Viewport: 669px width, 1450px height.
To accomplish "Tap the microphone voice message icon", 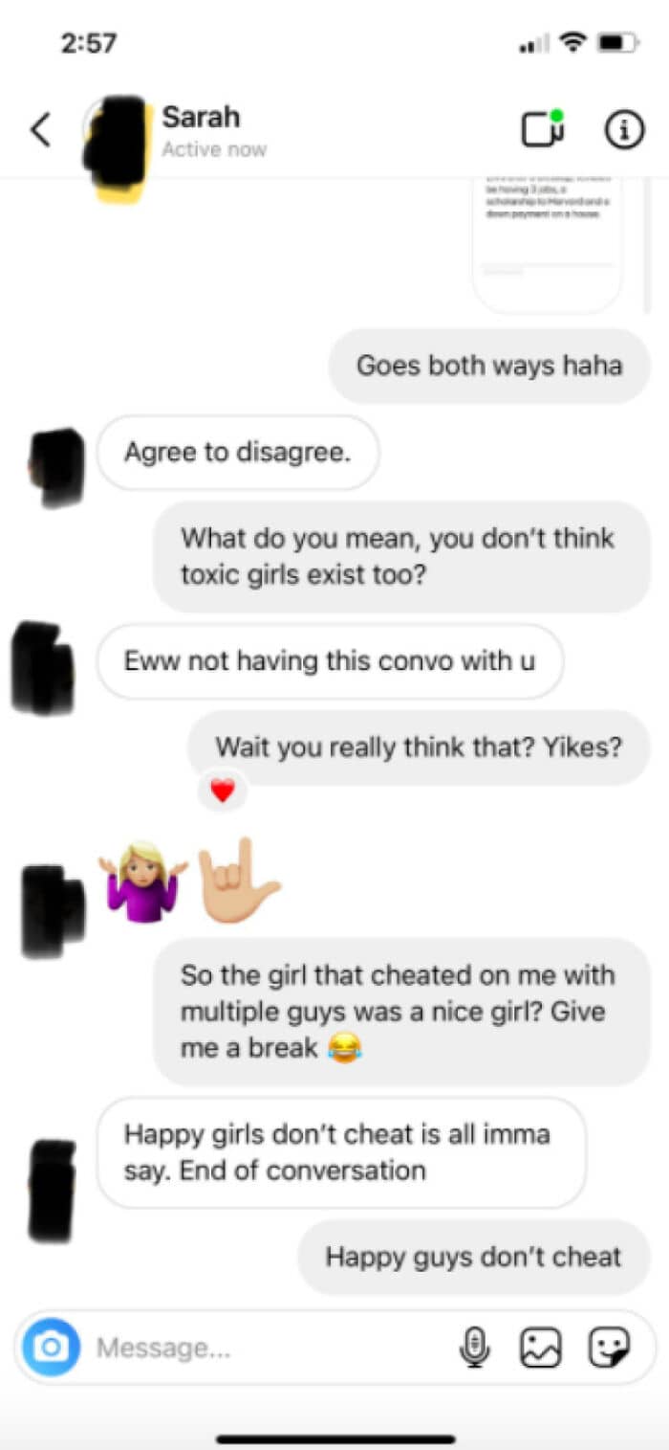I will [x=474, y=1348].
